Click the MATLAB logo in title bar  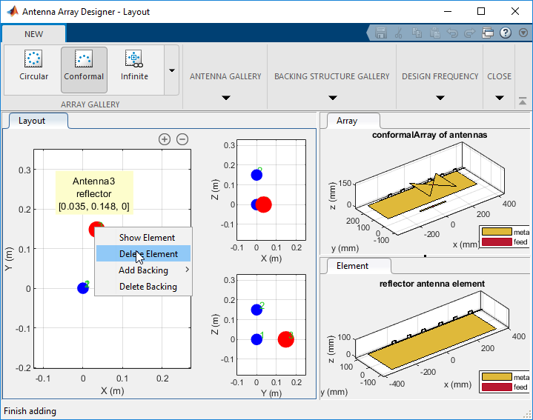(13, 11)
